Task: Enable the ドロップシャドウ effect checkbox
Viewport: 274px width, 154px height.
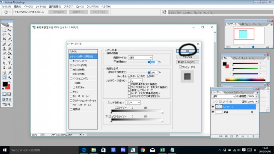Action: coord(71,61)
